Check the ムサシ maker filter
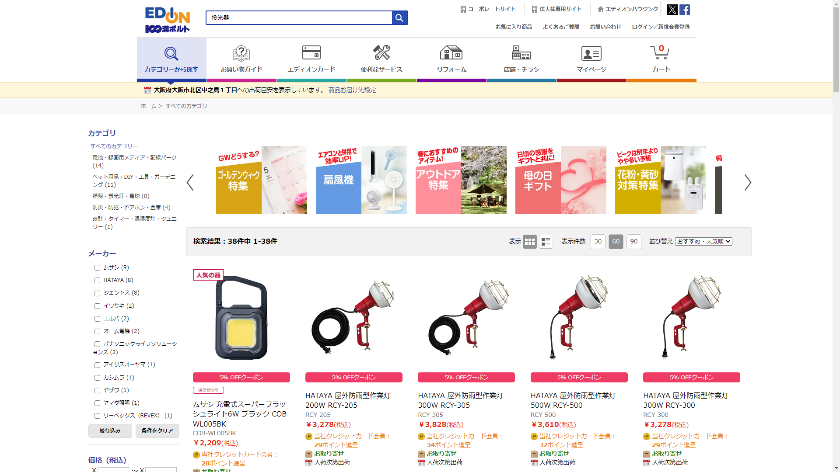840x472 pixels. 97,267
